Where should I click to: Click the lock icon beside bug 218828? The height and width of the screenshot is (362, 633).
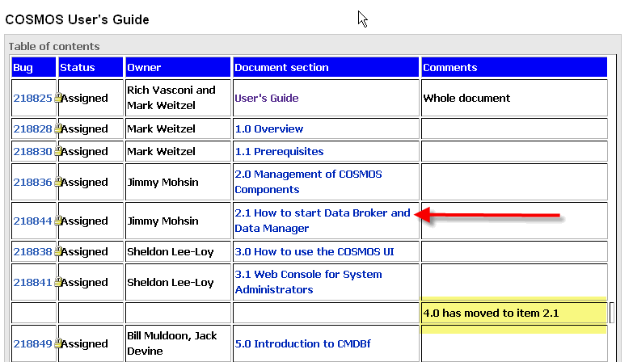[58, 128]
